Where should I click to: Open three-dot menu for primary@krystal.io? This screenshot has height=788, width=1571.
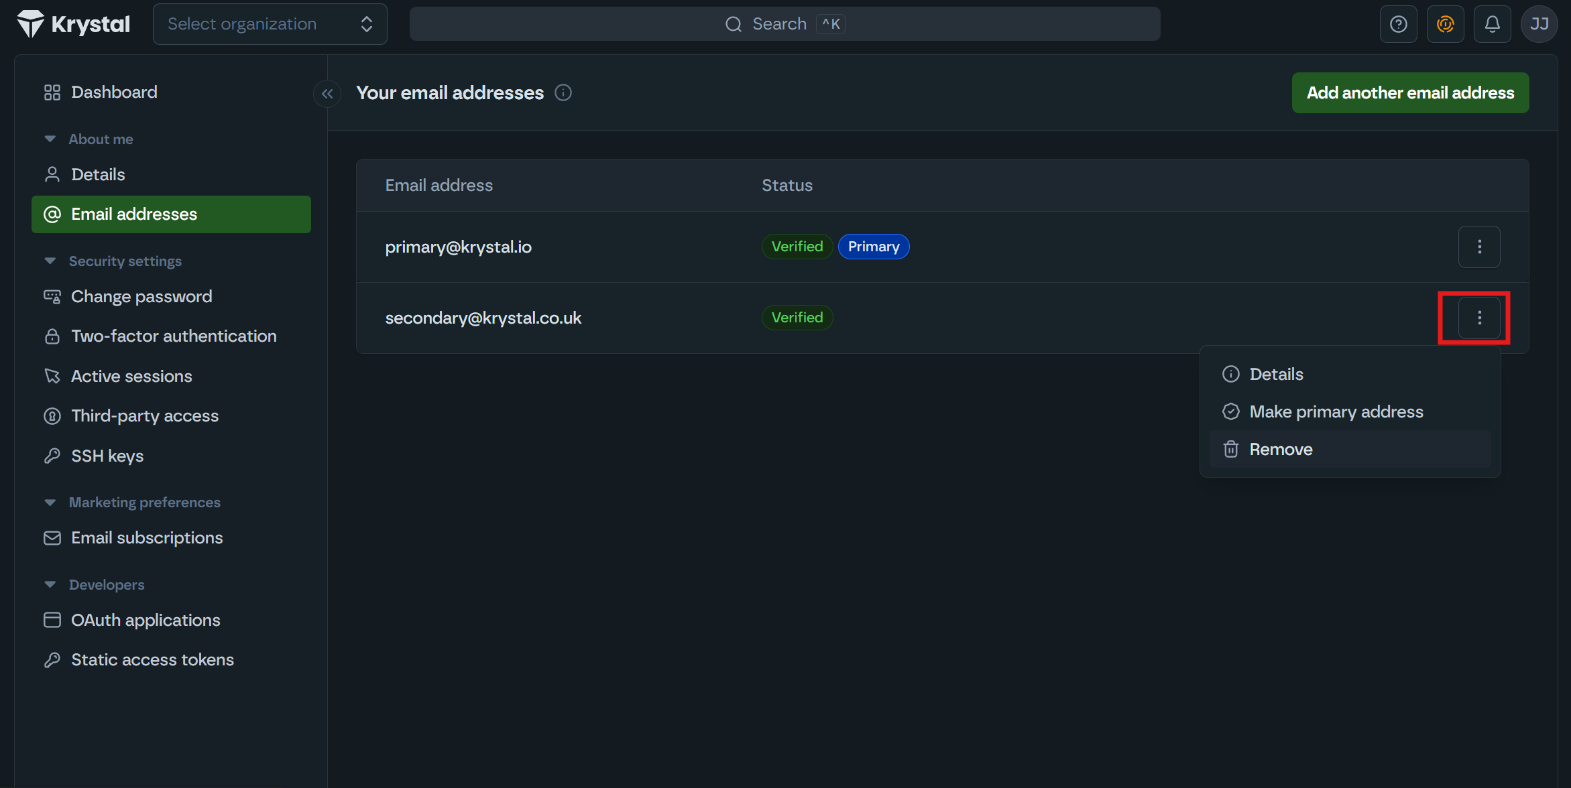[1479, 247]
